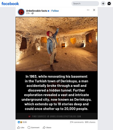
Task: View the 8.8K reactions list
Action: click(x=25, y=122)
